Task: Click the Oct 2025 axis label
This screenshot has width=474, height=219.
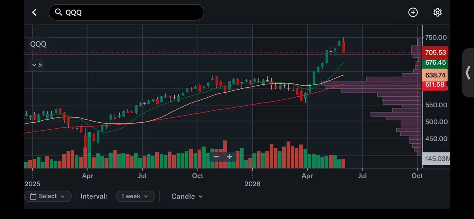Action: [197, 176]
